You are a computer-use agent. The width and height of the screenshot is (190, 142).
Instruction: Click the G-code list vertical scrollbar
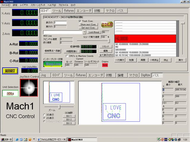178,39
